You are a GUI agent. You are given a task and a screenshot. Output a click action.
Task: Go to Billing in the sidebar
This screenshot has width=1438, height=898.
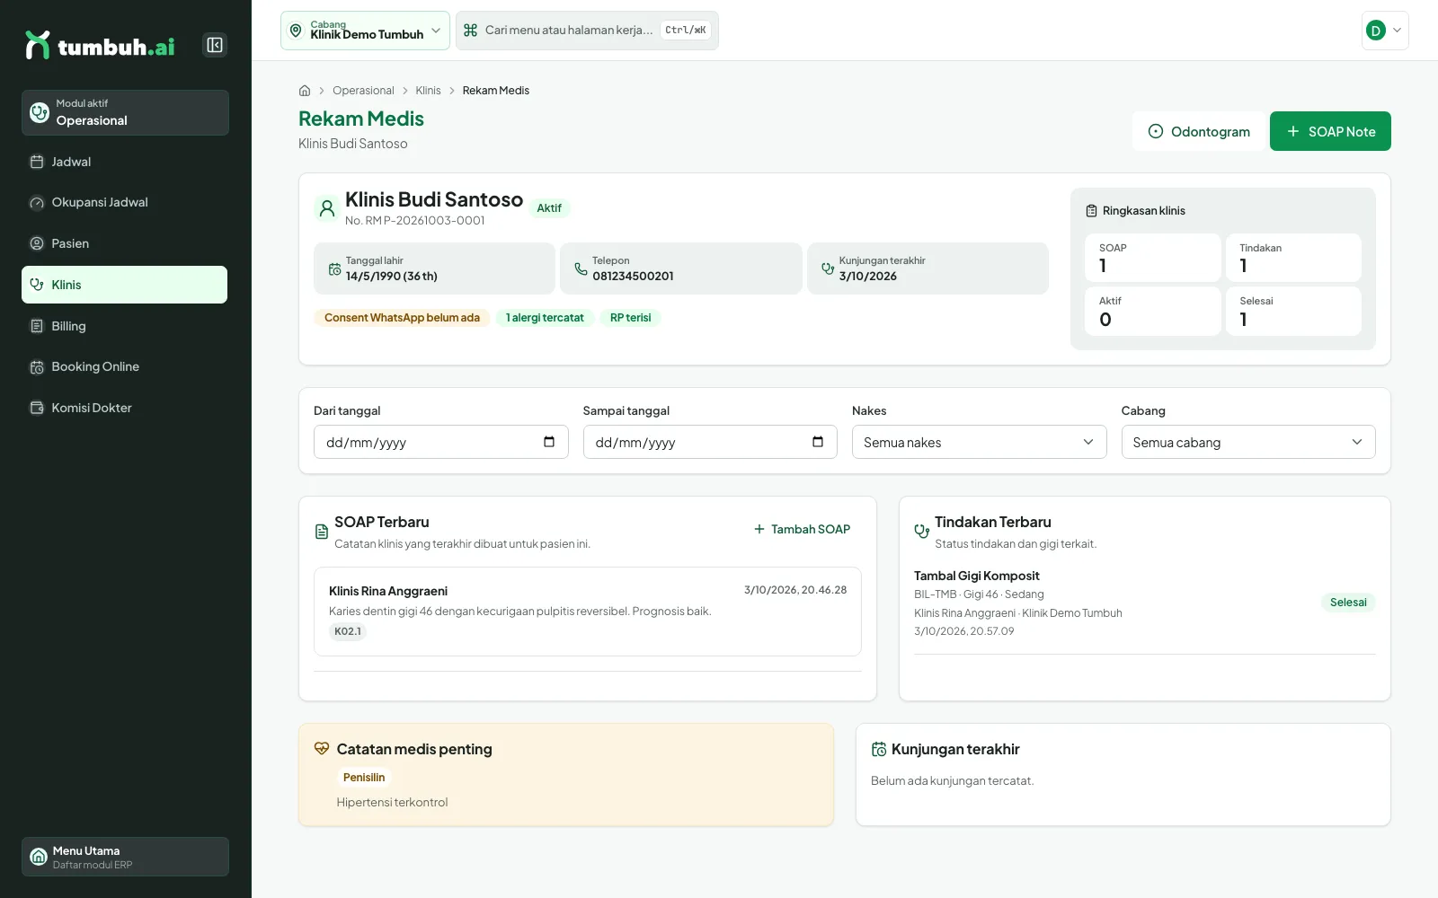[124, 326]
